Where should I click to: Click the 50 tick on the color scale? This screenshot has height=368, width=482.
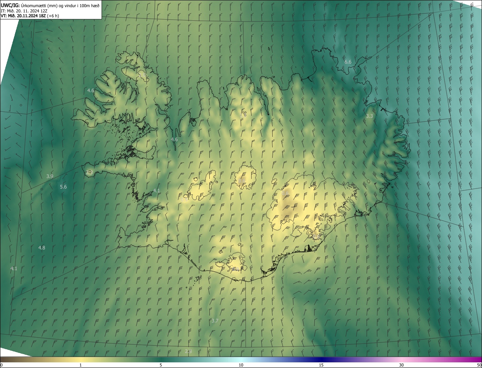coord(479,365)
